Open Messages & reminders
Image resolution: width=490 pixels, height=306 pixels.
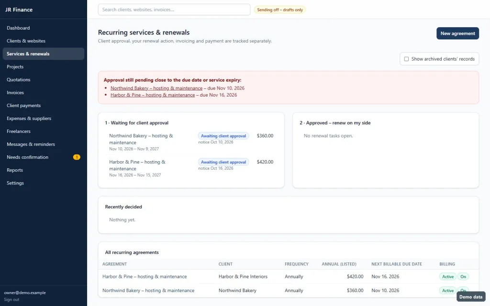click(x=44, y=144)
